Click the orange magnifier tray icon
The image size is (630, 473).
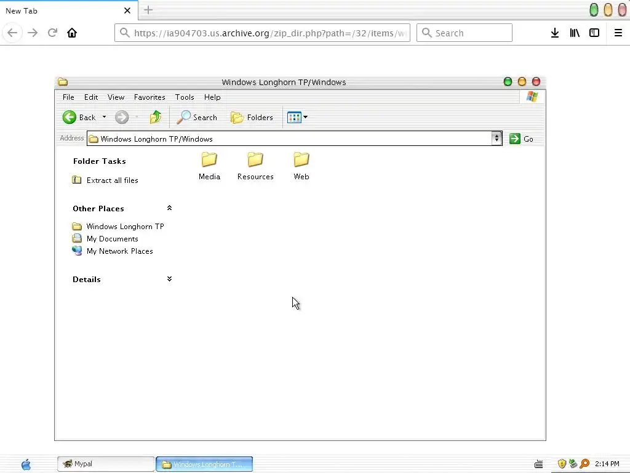[584, 464]
